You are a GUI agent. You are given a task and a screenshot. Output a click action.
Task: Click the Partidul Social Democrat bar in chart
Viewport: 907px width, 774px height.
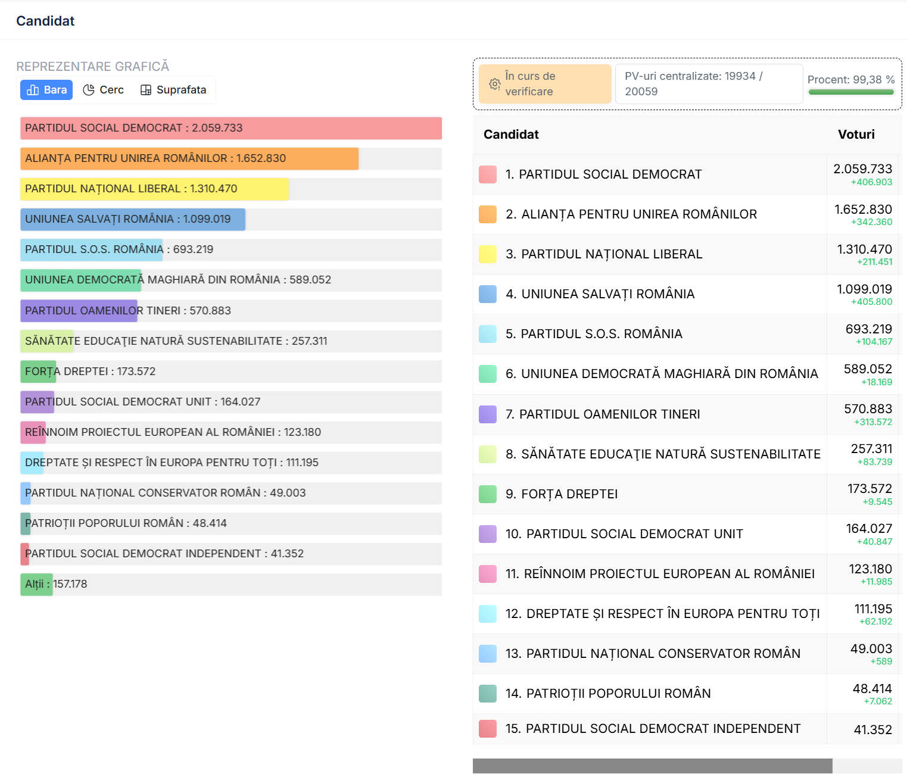point(230,128)
